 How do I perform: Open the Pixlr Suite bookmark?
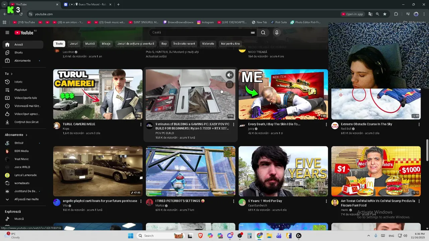[279, 22]
